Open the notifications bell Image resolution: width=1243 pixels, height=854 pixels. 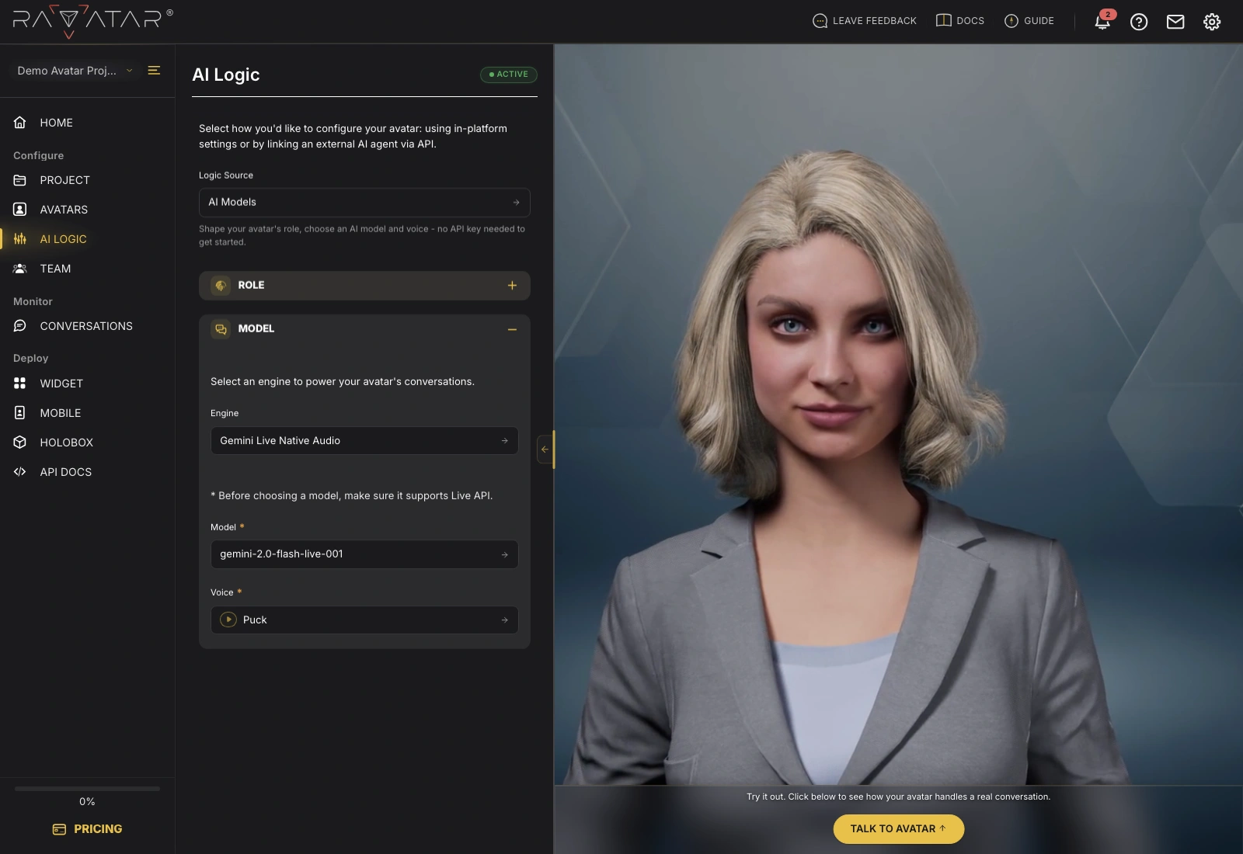1102,23
